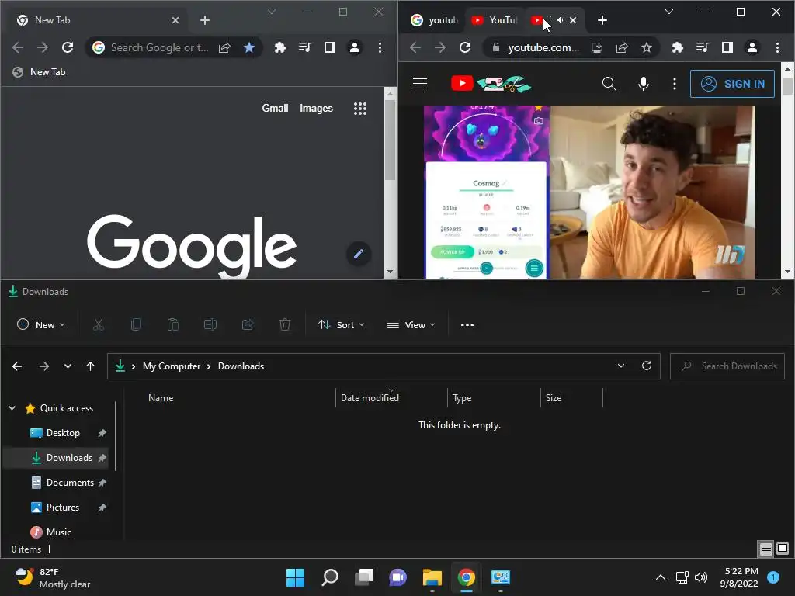Viewport: 795px width, 596px height.
Task: Open profile avatar in left Chrome window
Action: pyautogui.click(x=355, y=47)
